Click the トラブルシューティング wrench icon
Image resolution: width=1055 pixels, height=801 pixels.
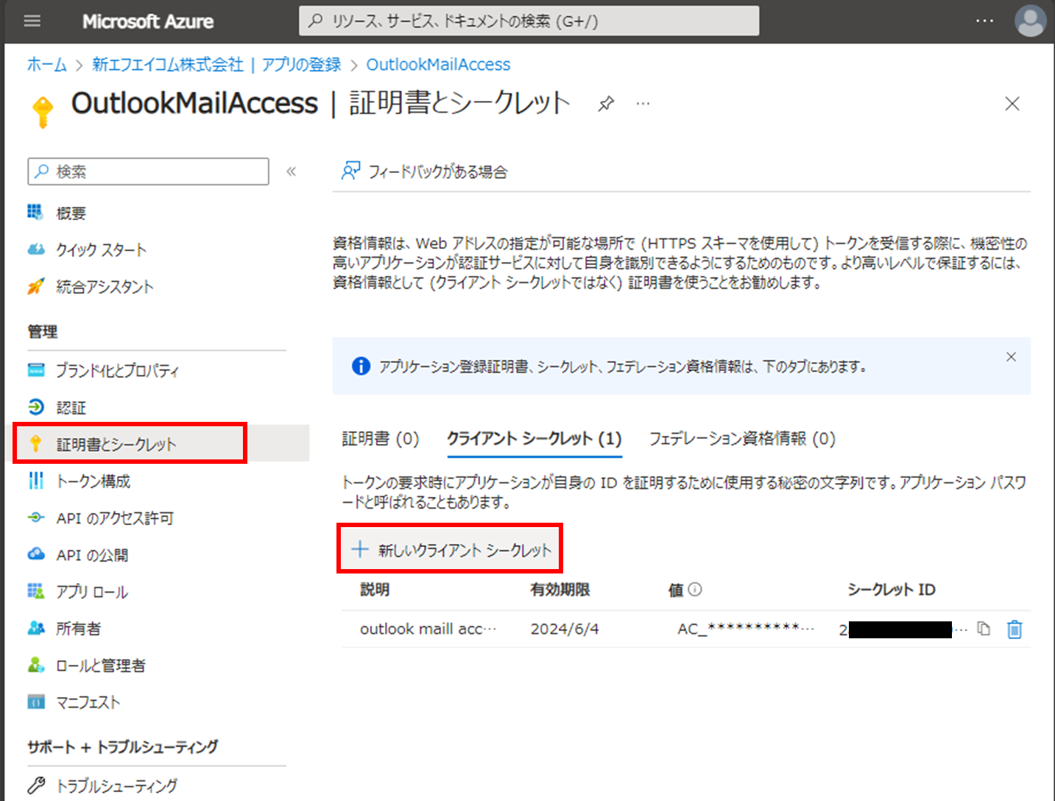(x=36, y=785)
